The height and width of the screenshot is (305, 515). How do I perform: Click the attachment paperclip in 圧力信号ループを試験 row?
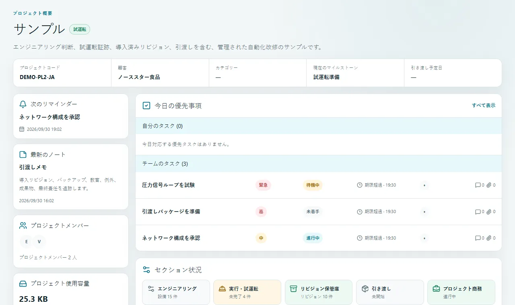[x=489, y=185]
